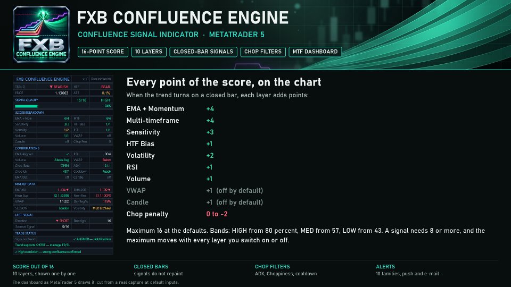Click the Trend supports SHORT message
This screenshot has width=511, height=287.
(43, 246)
